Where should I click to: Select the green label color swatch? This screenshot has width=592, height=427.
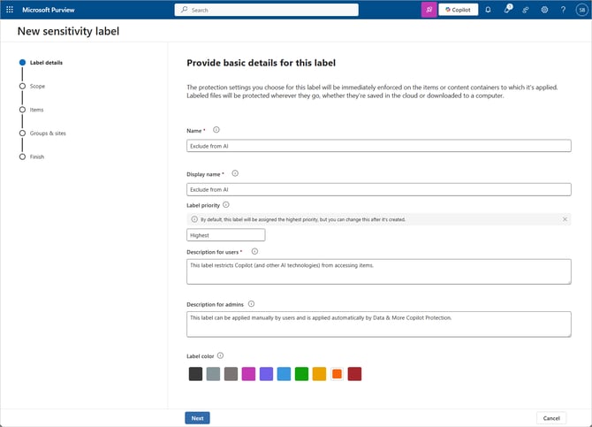[x=301, y=374]
